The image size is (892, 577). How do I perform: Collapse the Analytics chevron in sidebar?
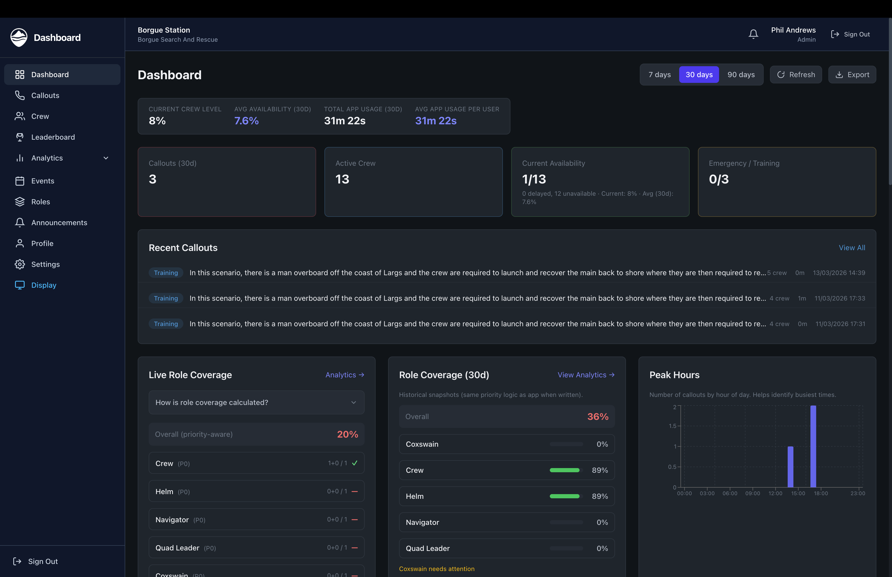(x=106, y=158)
